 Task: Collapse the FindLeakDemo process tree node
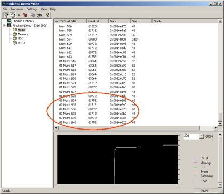pyautogui.click(x=4, y=26)
